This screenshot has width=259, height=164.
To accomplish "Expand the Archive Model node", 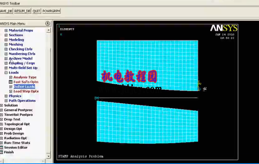I will [x=6, y=59].
